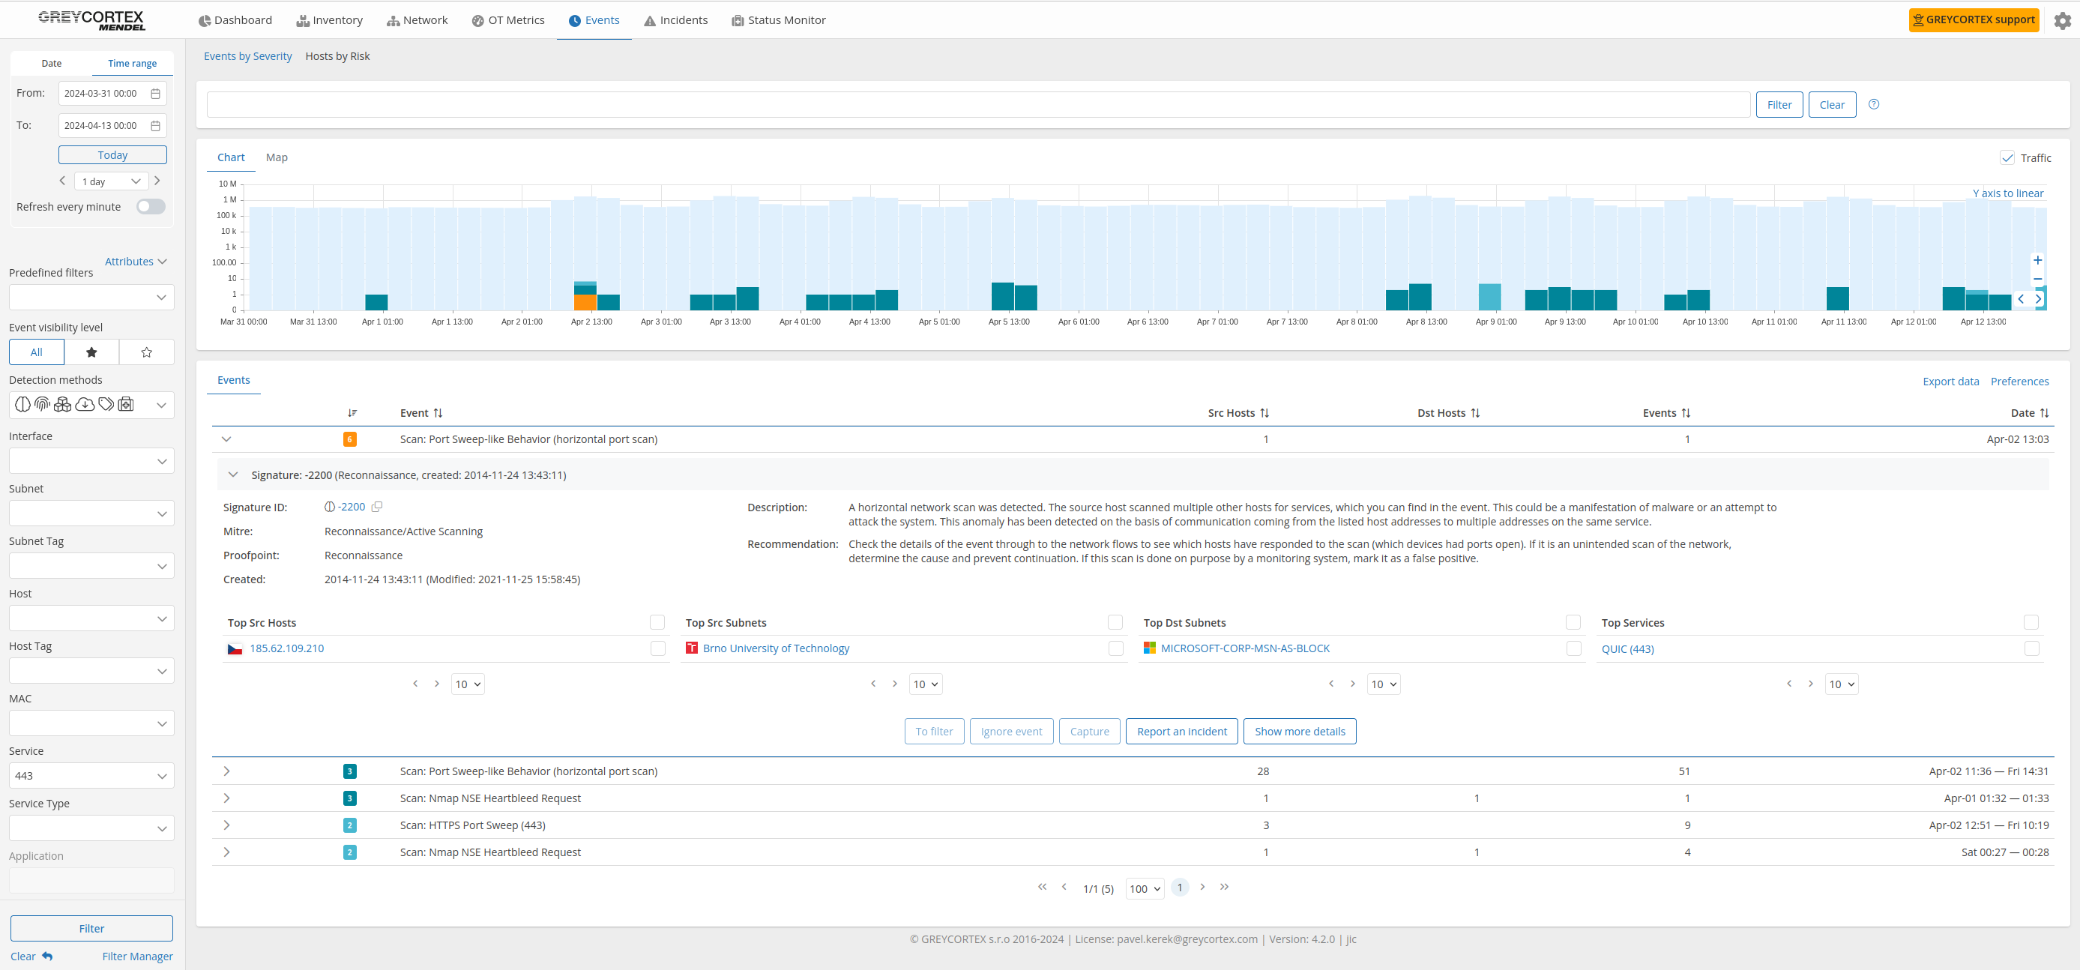Zoom in on the chart with the plus control
The width and height of the screenshot is (2080, 970).
[2038, 259]
